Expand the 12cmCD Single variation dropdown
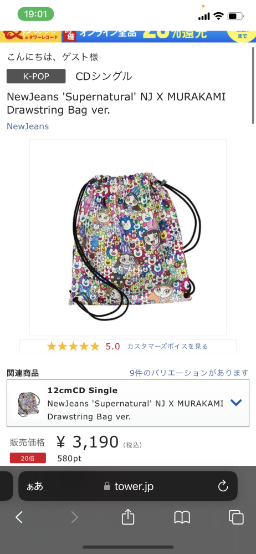Image resolution: width=256 pixels, height=554 pixels. [236, 403]
